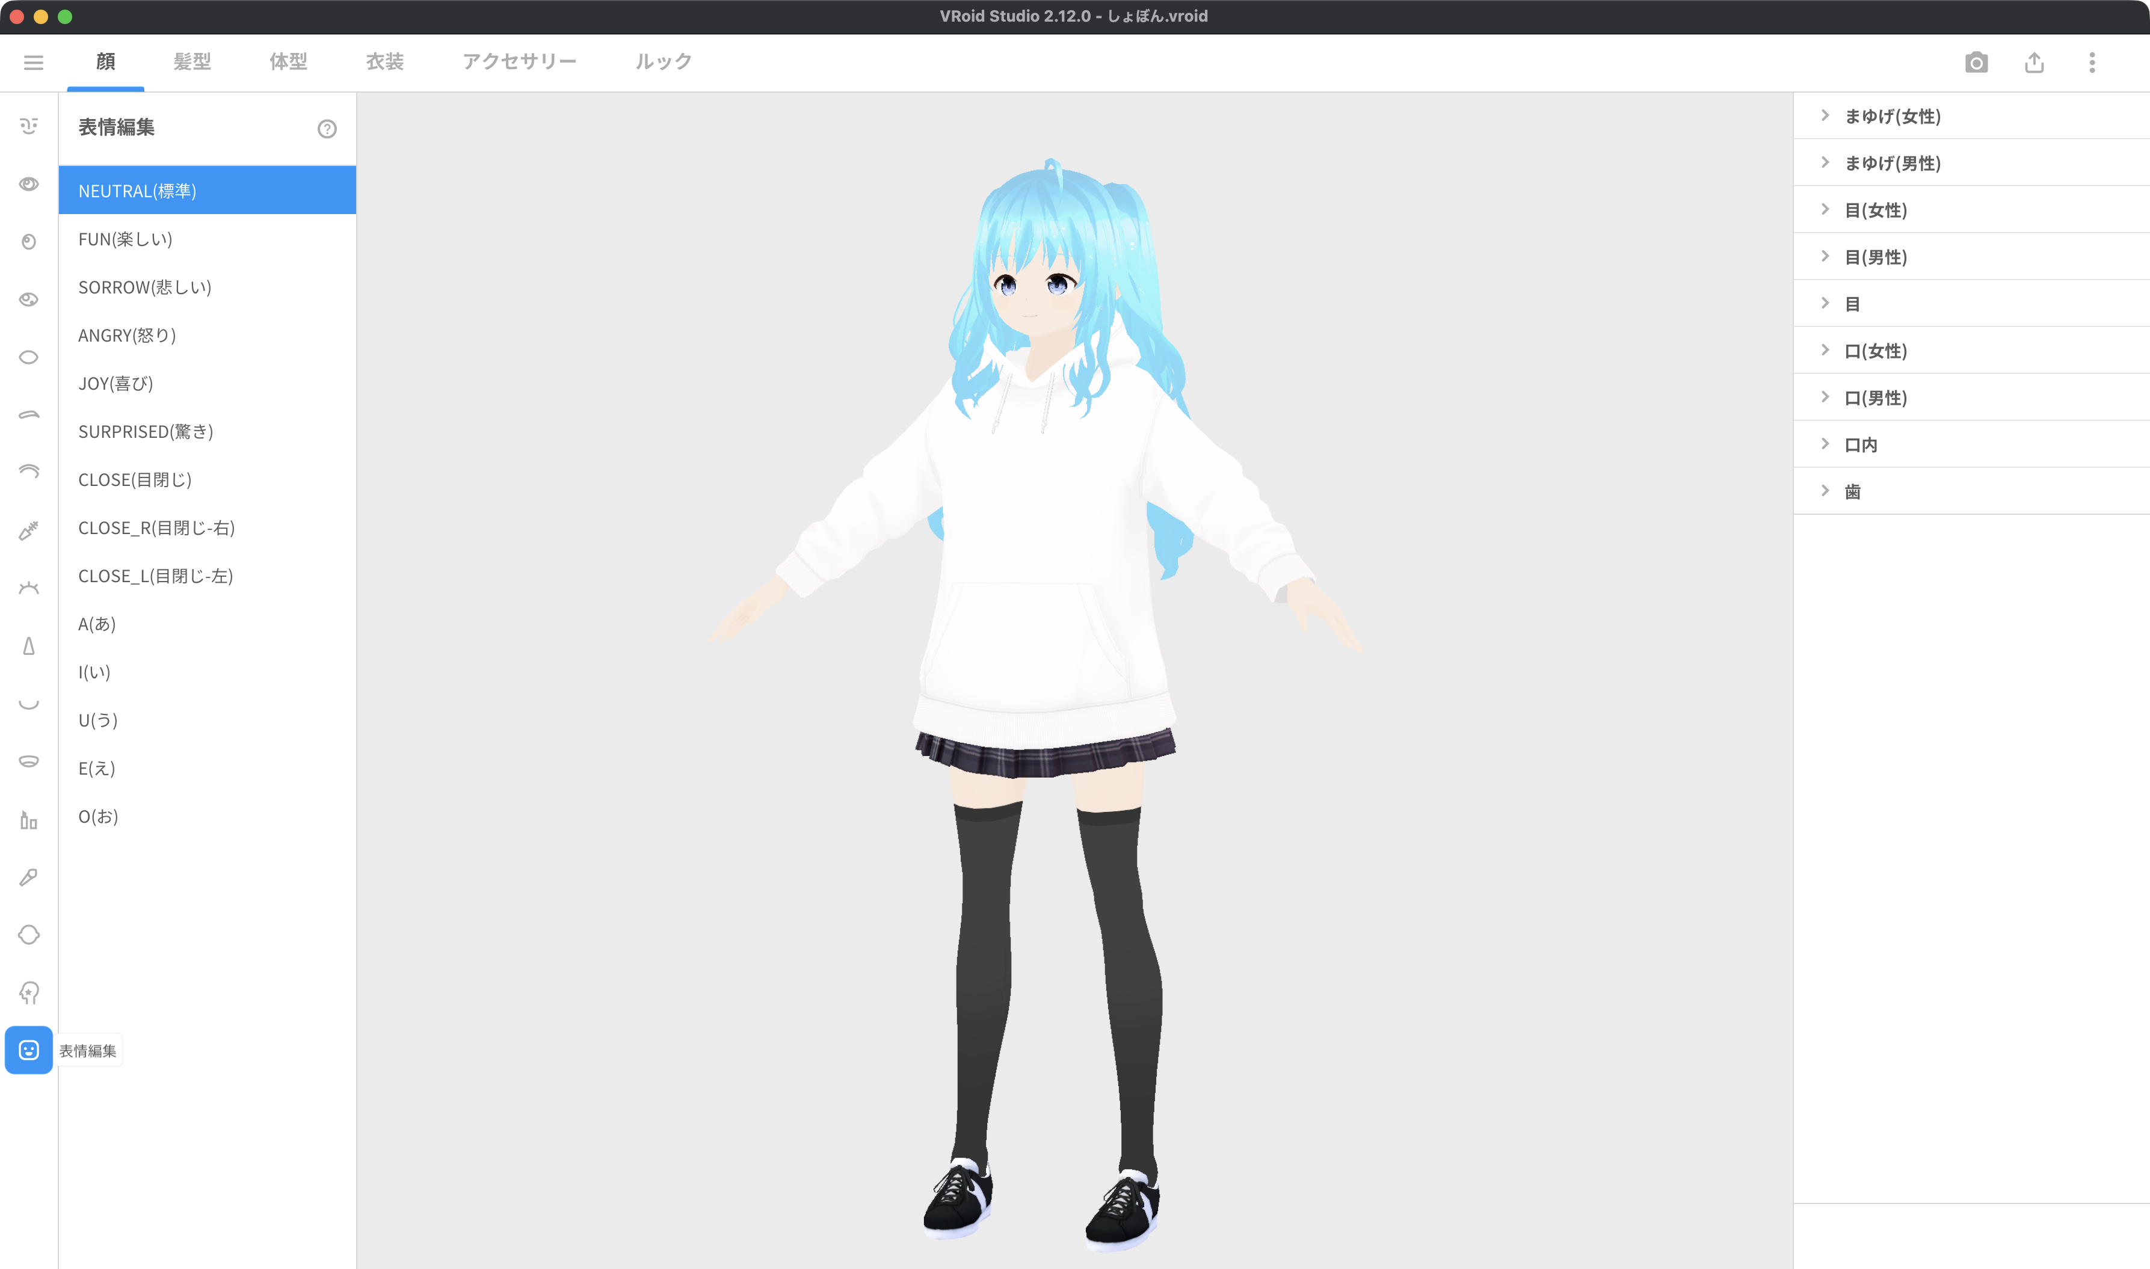Select the eyelash mascara icon in sidebar

(x=29, y=530)
